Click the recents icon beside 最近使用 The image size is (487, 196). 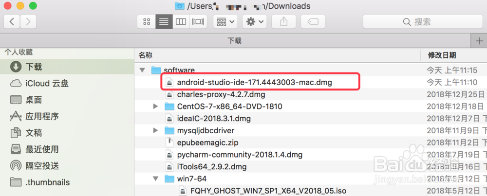(x=16, y=149)
